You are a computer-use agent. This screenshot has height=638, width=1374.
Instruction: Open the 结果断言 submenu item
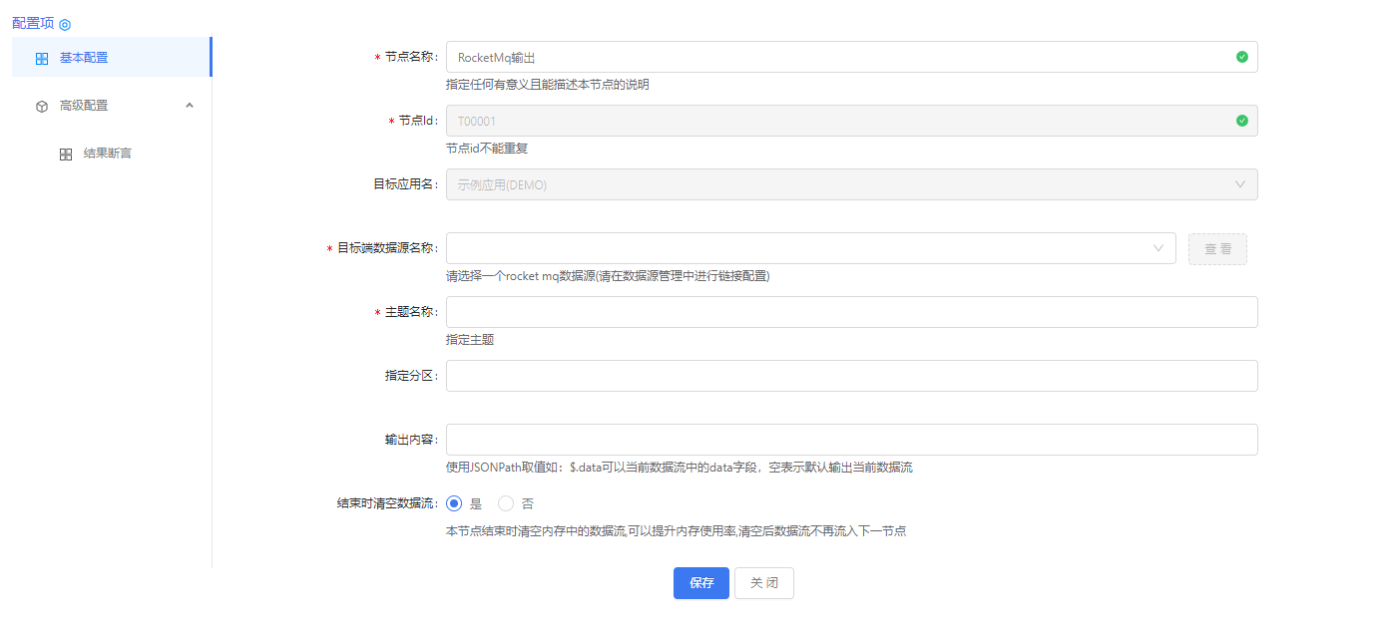pyautogui.click(x=107, y=154)
